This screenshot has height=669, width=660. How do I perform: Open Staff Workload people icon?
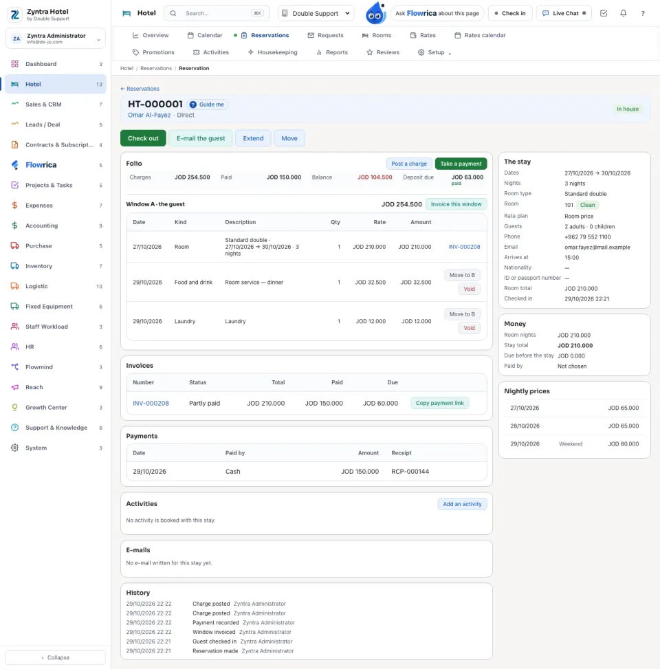click(x=15, y=327)
